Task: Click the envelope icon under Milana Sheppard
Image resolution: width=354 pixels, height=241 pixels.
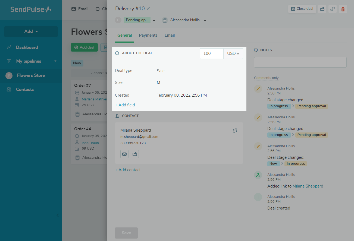Action: click(x=124, y=154)
